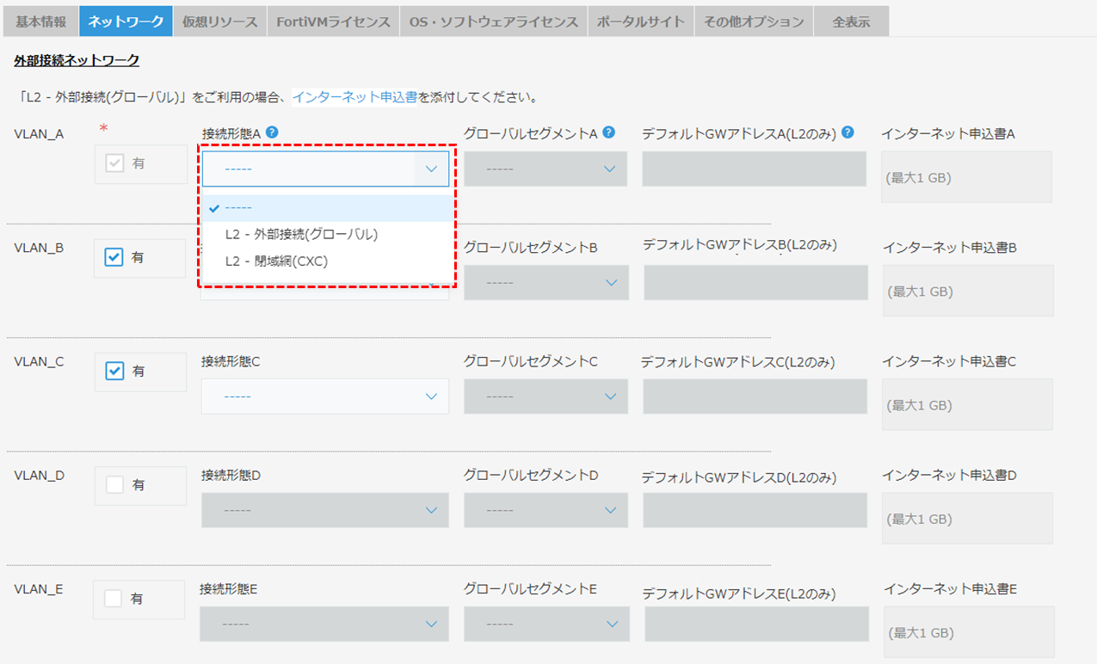This screenshot has height=664, width=1097.
Task: Focus the デフォルトGWアドレスA(L2のみ) field
Action: (x=754, y=169)
